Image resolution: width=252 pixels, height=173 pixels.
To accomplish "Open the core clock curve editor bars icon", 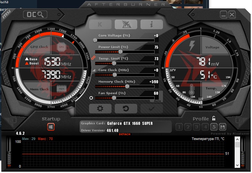I will (x=94, y=70).
